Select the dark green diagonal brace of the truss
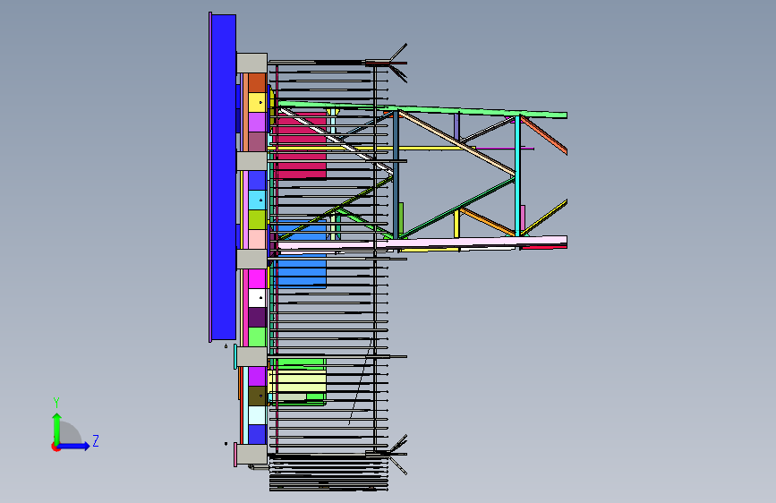The width and height of the screenshot is (776, 503). tap(457, 208)
